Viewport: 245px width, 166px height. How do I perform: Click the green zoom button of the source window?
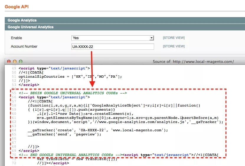click(21, 62)
